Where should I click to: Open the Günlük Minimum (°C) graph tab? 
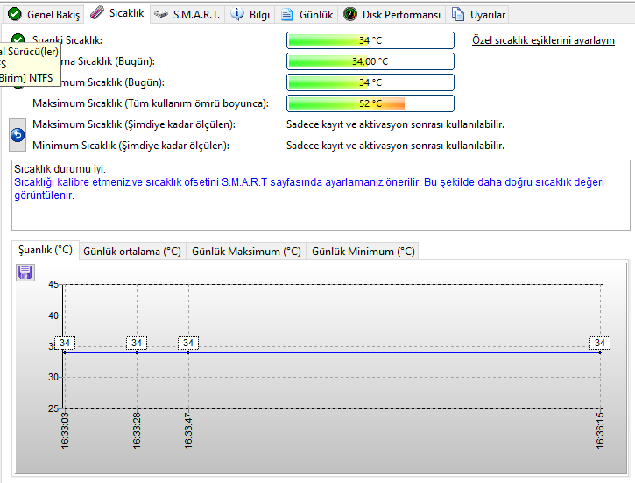[x=363, y=252]
